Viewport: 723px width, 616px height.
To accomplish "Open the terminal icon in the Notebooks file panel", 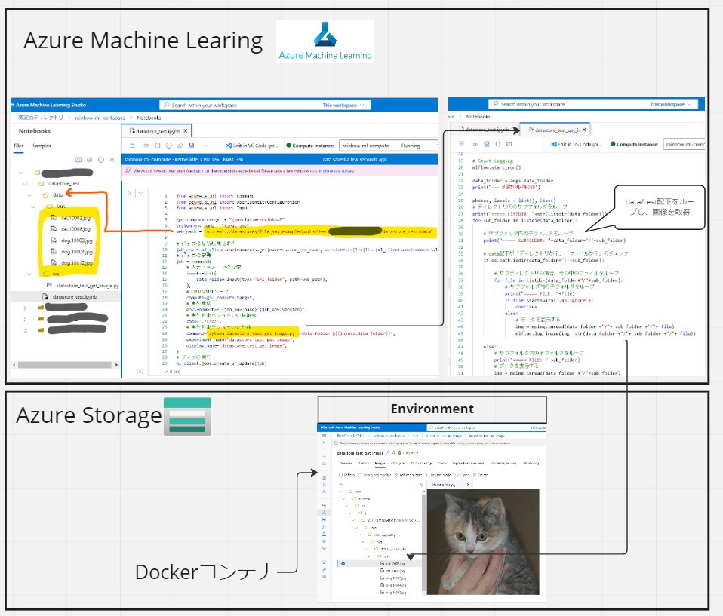I will 78,160.
